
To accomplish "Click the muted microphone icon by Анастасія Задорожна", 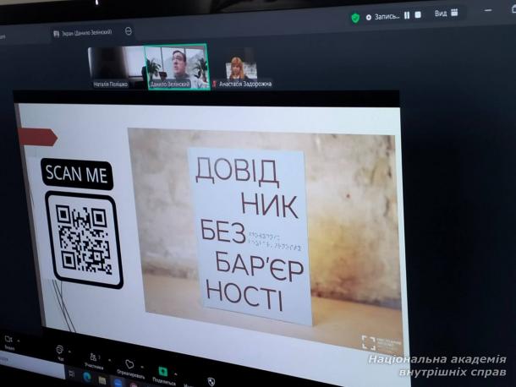I will [215, 84].
